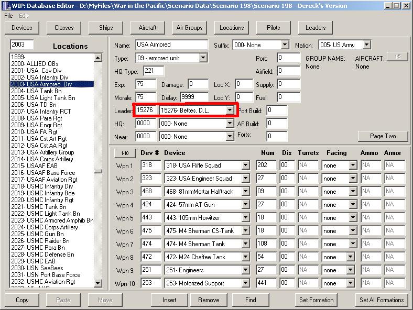Click Wpn 1 Num field 202
This screenshot has height=310, width=413.
[x=266, y=165]
